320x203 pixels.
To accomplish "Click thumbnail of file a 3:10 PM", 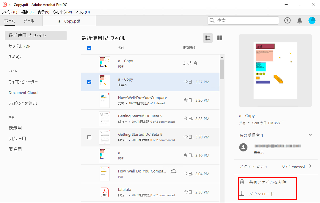I will click(105, 155).
